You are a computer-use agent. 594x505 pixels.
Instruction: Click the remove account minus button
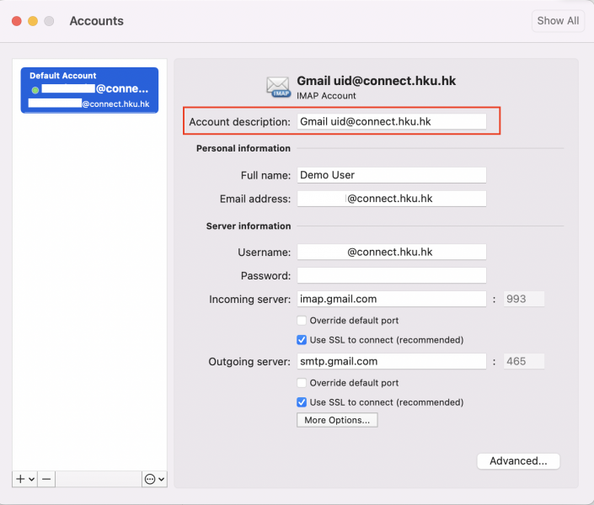pyautogui.click(x=46, y=479)
